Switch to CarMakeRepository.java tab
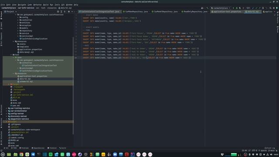The image size is (279, 157). [x=136, y=12]
